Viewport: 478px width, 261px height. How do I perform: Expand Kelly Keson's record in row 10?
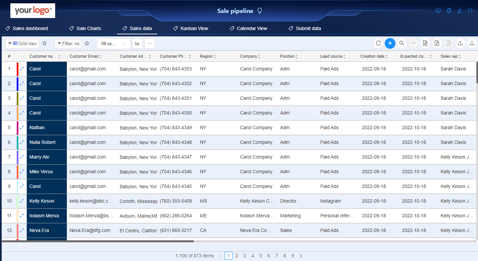(22, 201)
